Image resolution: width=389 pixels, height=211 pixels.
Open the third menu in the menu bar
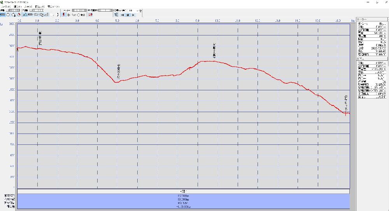[28, 7]
